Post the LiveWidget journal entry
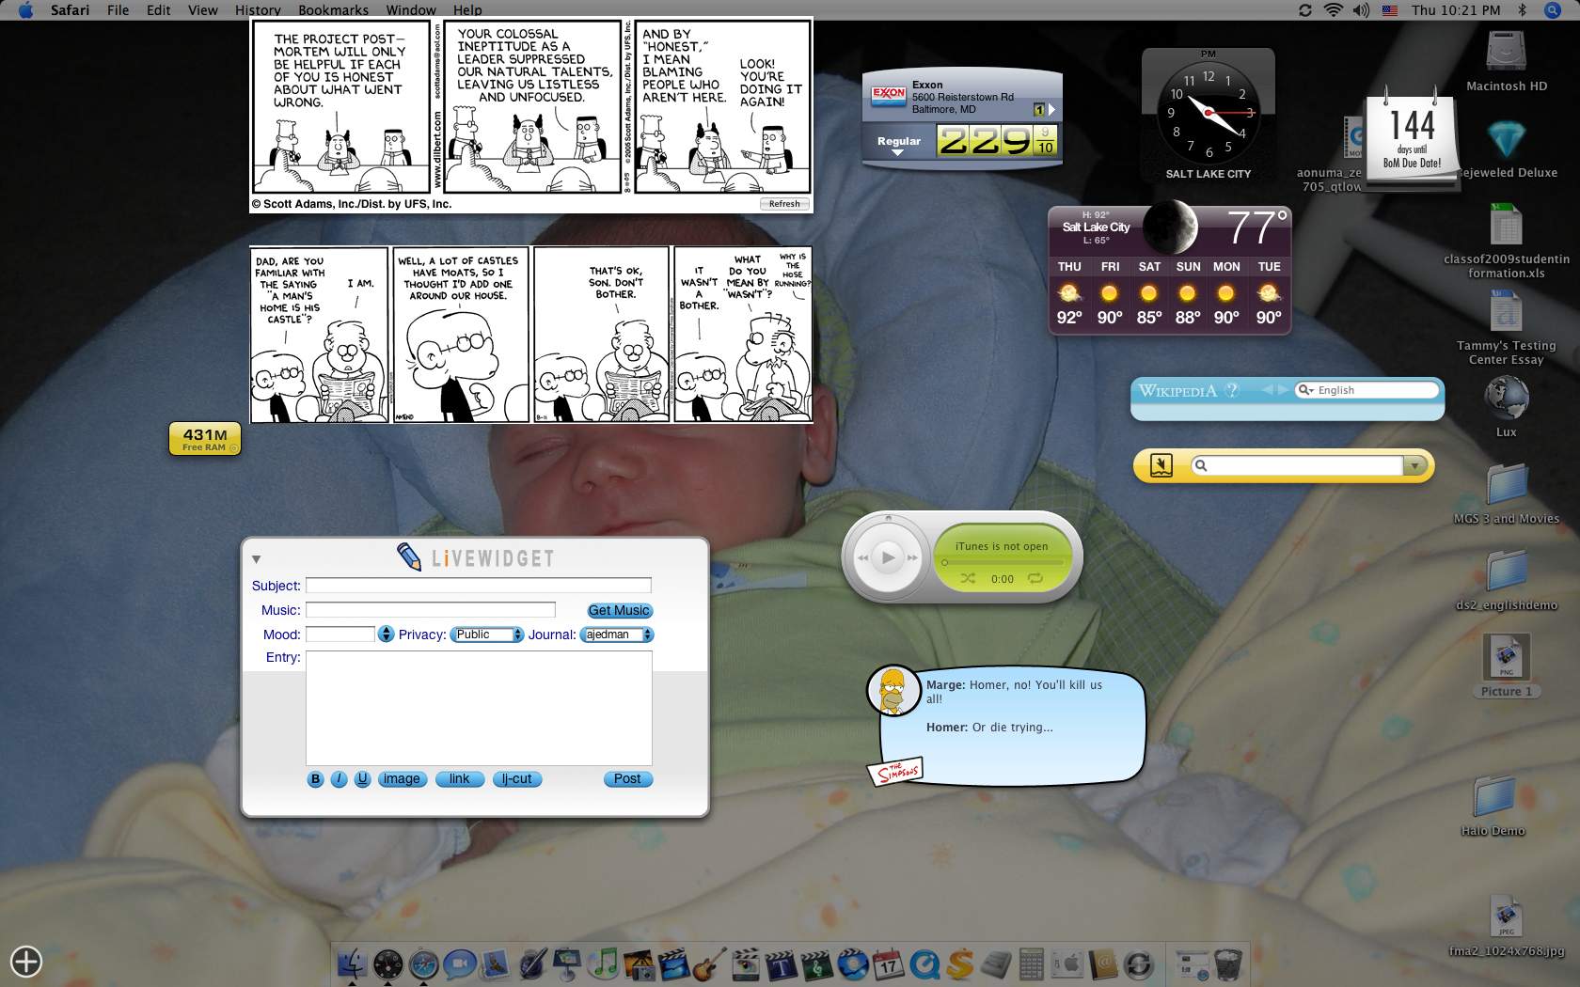Image resolution: width=1580 pixels, height=987 pixels. 627,779
